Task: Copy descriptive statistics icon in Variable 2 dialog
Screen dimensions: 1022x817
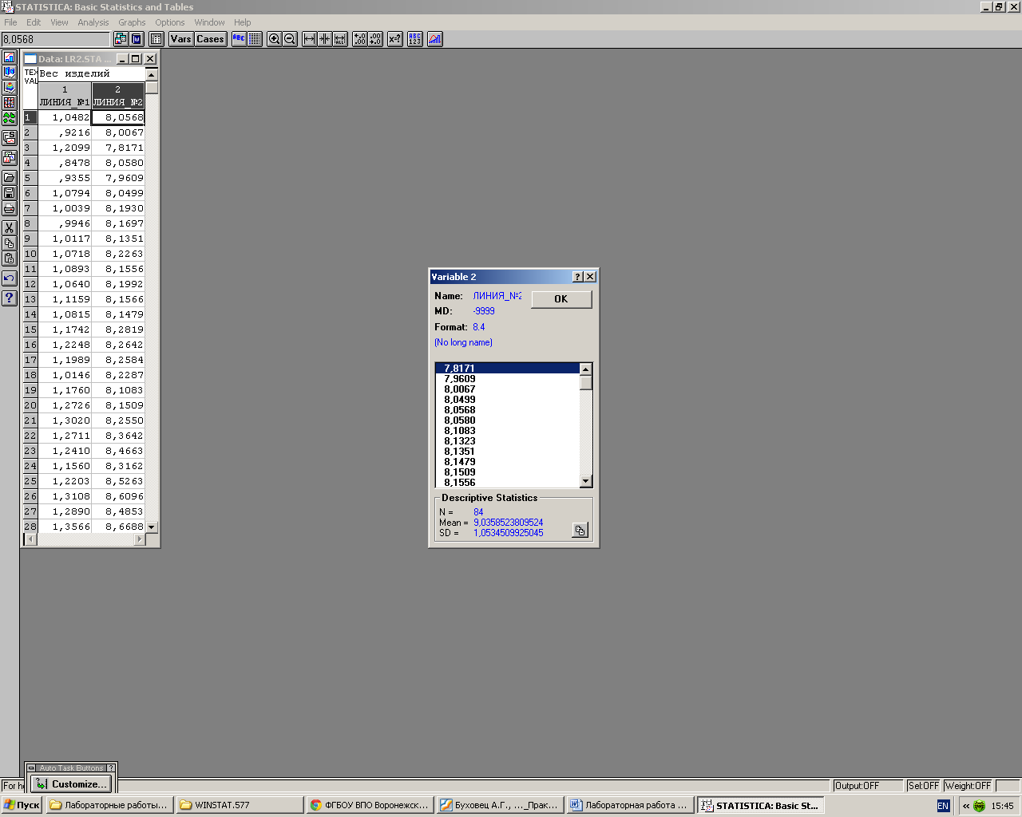Action: point(580,531)
